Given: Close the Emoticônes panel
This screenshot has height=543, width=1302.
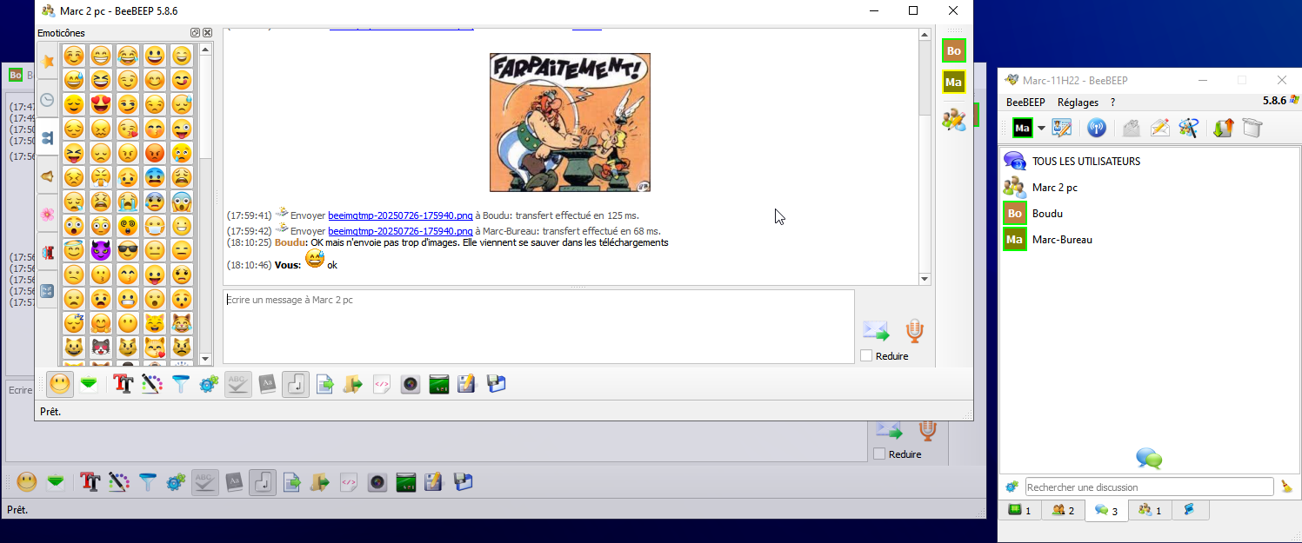Looking at the screenshot, I should [208, 33].
